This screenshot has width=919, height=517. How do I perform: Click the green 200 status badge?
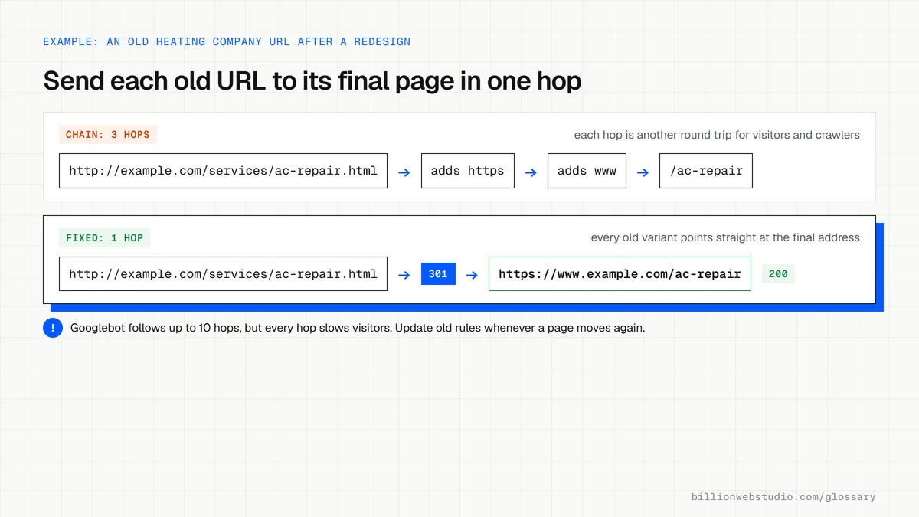pos(778,274)
